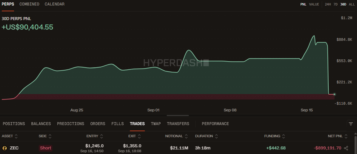Click the +US$90,404.55 PNL total

click(27, 27)
